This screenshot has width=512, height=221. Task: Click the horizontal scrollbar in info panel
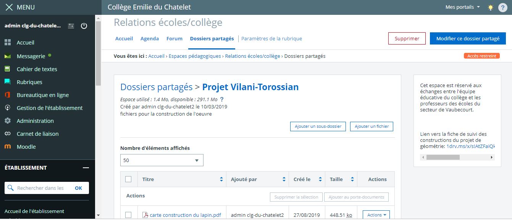[x=443, y=157]
